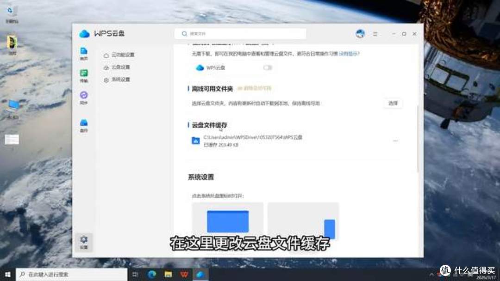Screen dimensions: 500x281
Task: Click the WPS云盘 cloud icon on taskbar
Action: (200, 275)
